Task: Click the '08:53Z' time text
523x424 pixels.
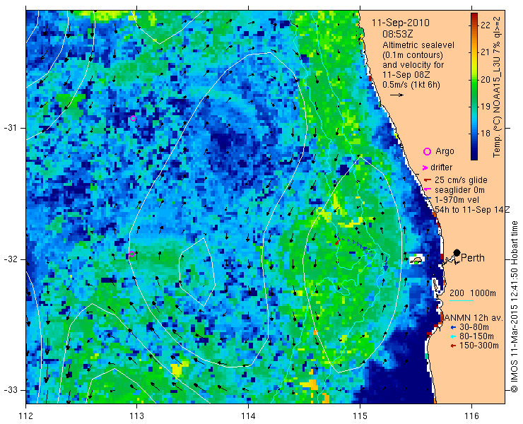Action: [396, 34]
